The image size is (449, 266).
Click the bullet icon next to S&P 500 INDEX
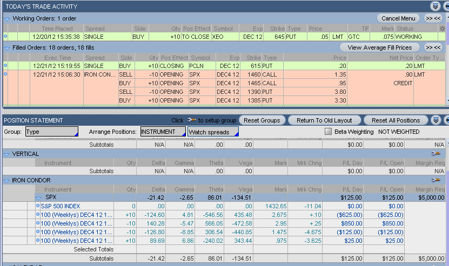pos(38,206)
